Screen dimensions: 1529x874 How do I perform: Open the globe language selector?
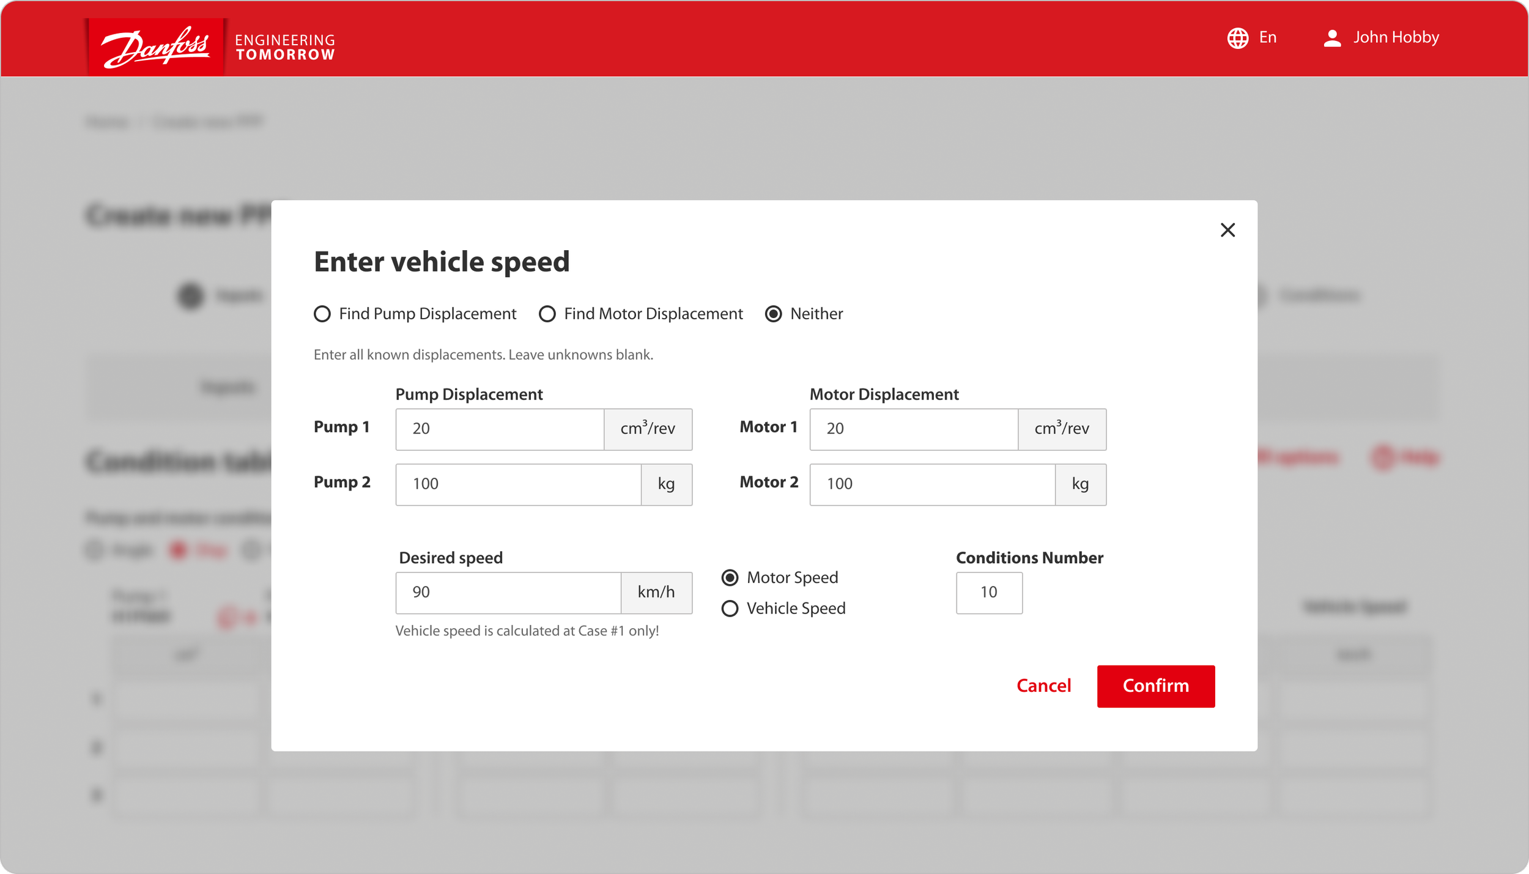(x=1237, y=38)
